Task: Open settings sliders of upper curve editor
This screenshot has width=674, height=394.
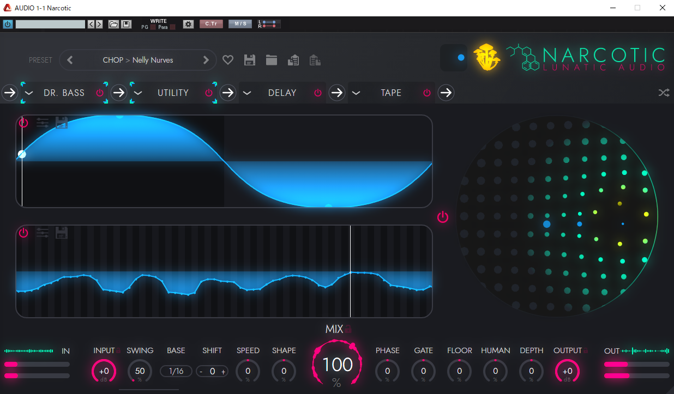Action: [x=43, y=123]
